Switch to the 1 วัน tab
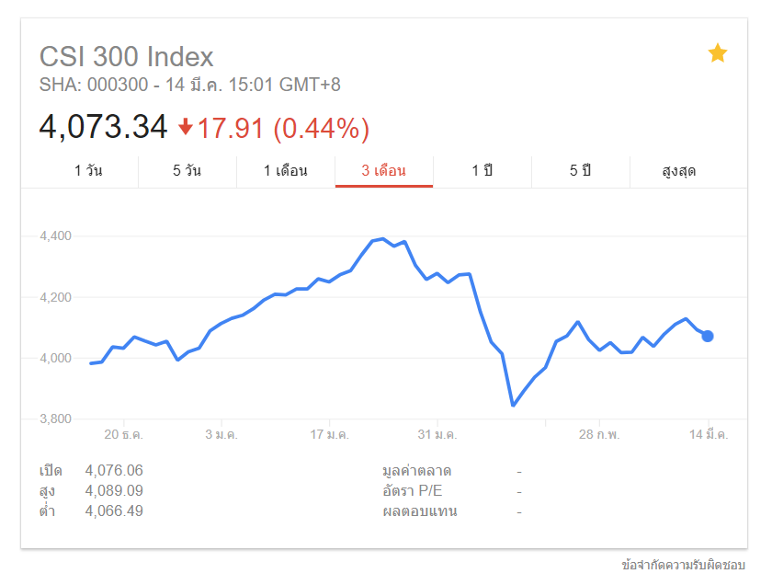 click(89, 171)
